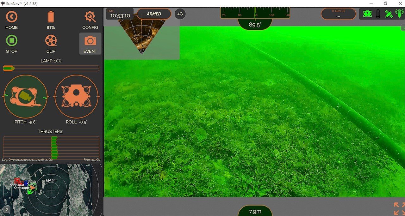This screenshot has width=405, height=216.
Task: Click the map zoom level 2 button
Action: [7, 210]
